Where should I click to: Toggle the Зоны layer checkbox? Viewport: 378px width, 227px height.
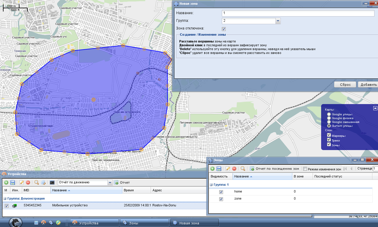tap(329, 144)
